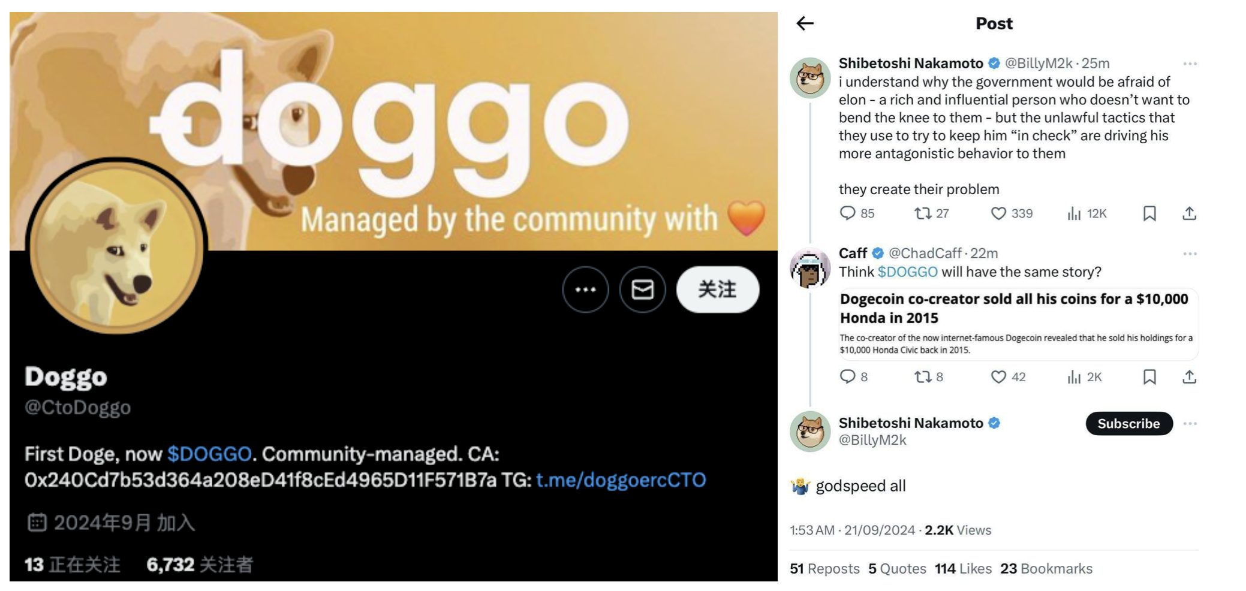The image size is (1246, 591).
Task: Share Caff's $DOGGO post
Action: tap(1190, 377)
